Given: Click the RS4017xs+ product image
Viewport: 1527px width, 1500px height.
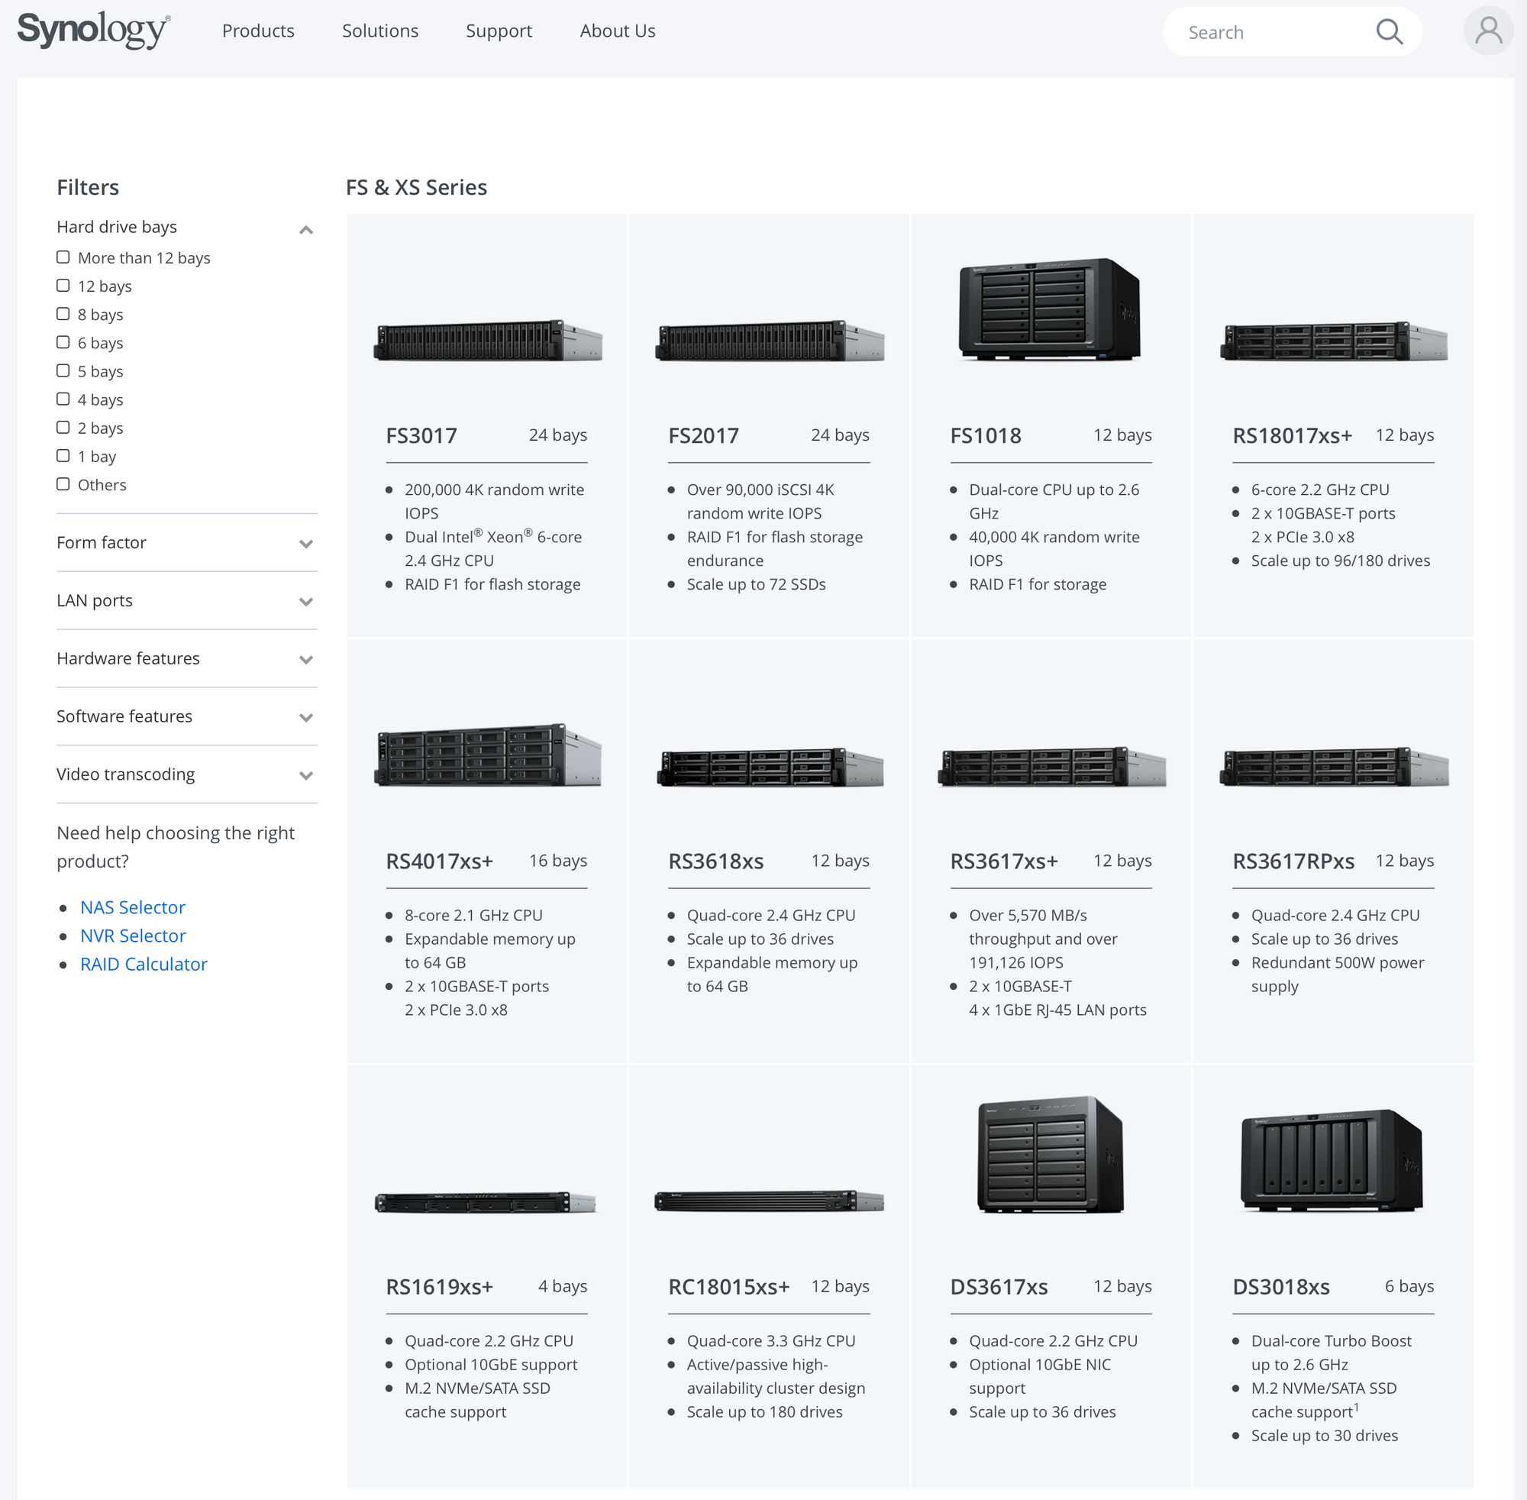Looking at the screenshot, I should (487, 755).
